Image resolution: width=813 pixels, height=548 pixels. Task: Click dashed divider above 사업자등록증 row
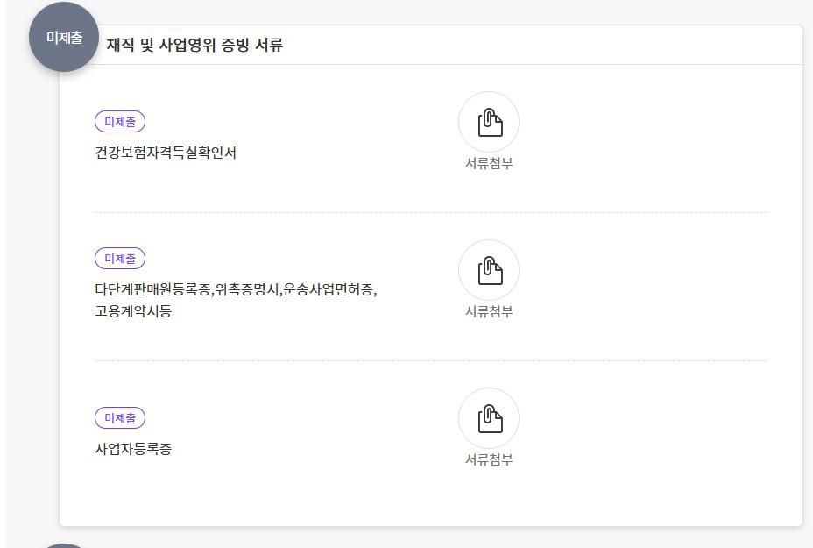(430, 360)
